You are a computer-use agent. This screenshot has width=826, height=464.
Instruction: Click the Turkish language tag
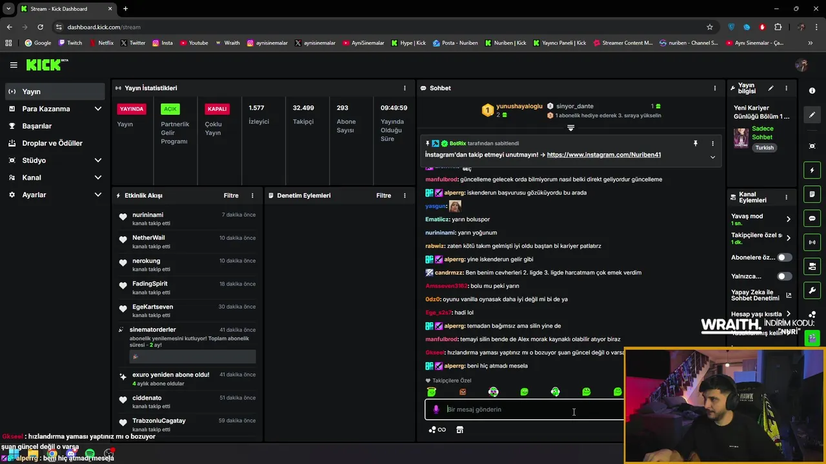[765, 148]
